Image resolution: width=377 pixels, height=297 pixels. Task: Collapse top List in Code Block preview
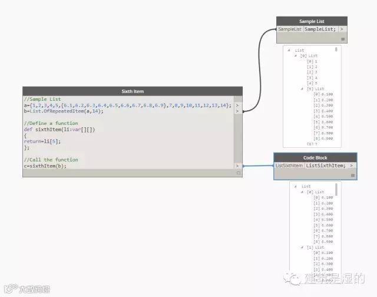point(296,186)
